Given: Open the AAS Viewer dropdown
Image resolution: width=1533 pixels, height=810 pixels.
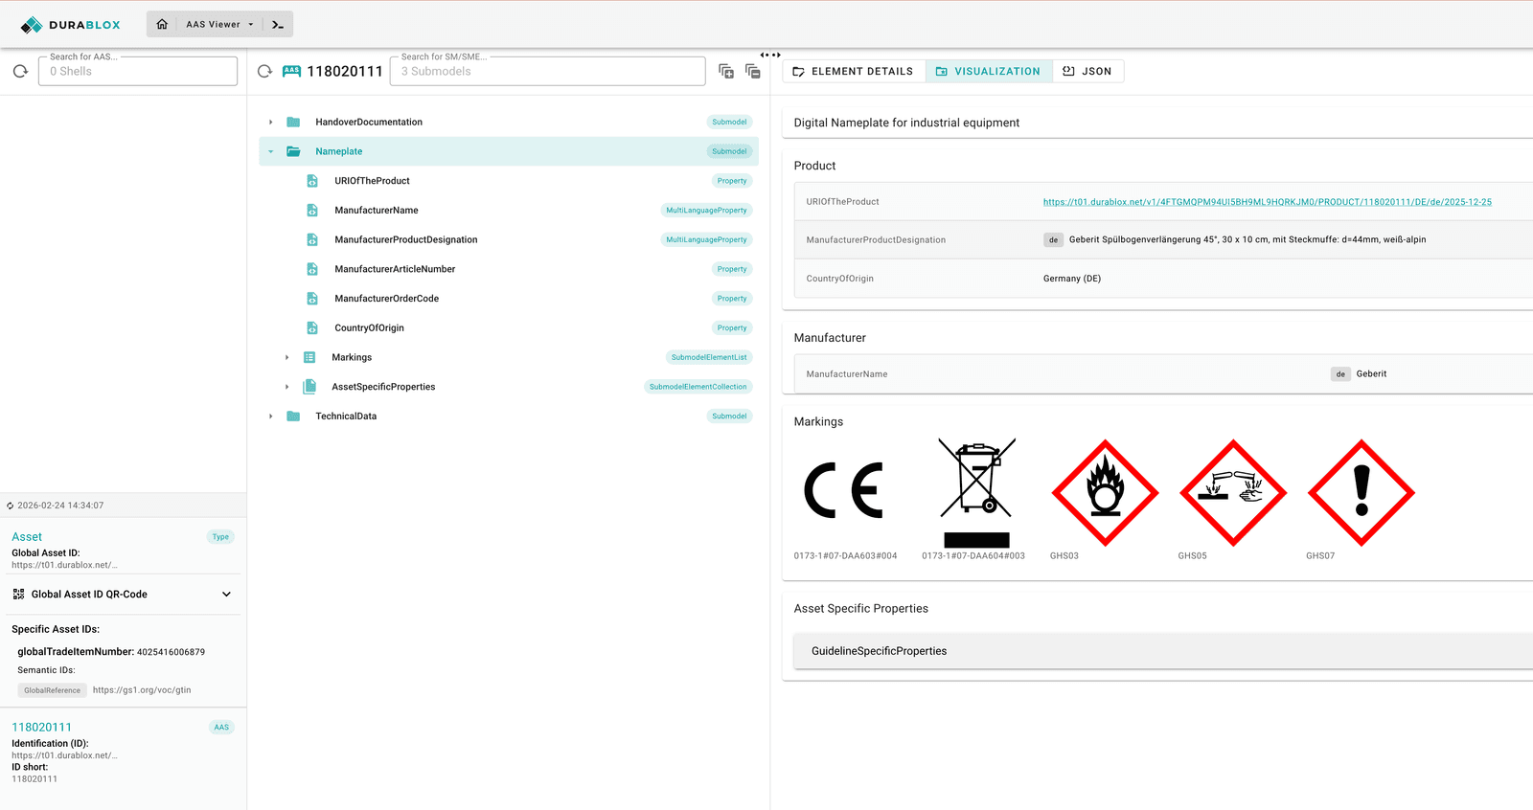Looking at the screenshot, I should (x=219, y=24).
